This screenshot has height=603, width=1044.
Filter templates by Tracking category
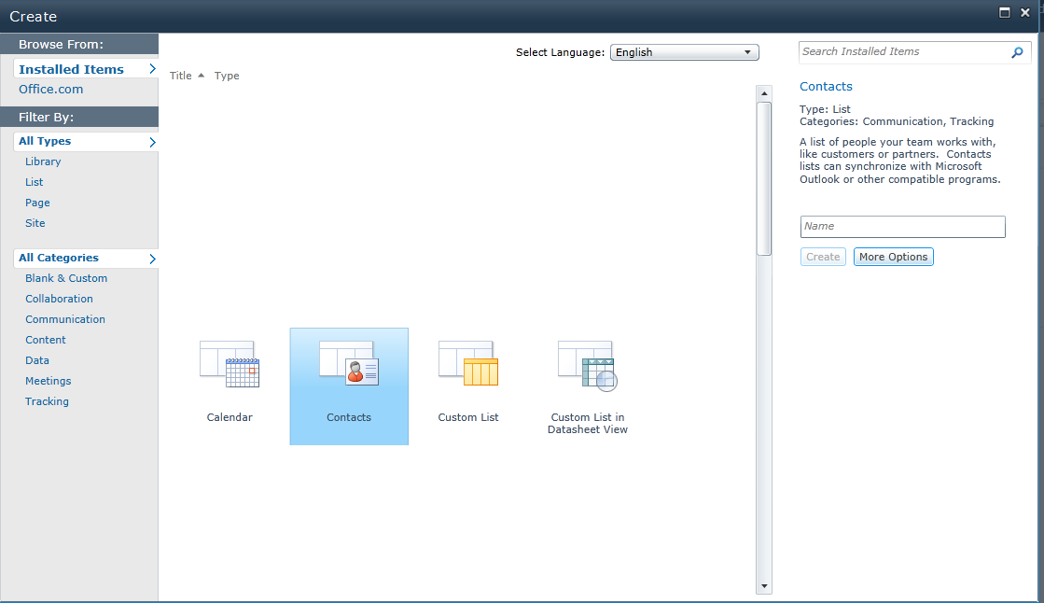(47, 401)
